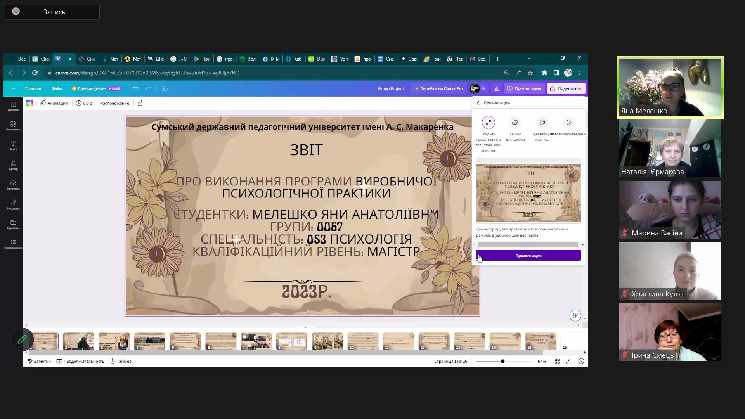The height and width of the screenshot is (419, 745).
Task: Check cloud save status icon
Action: point(165,88)
